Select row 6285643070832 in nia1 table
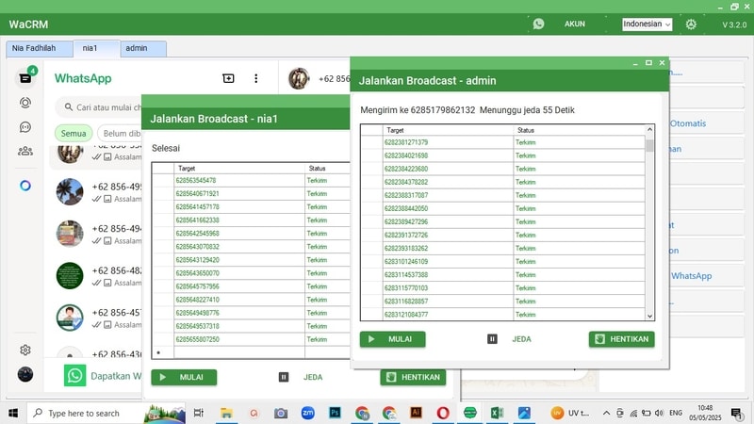The image size is (754, 424). coord(251,247)
